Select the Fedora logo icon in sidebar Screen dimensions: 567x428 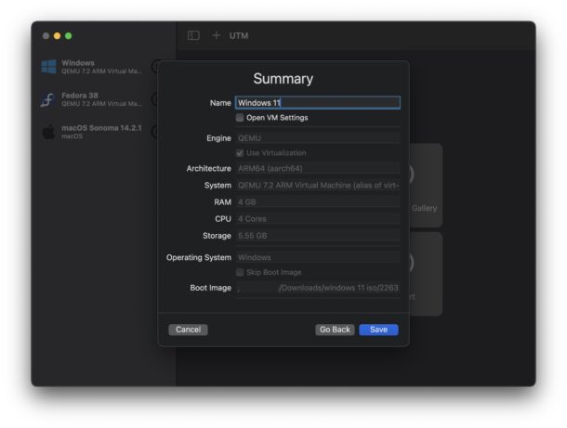pyautogui.click(x=48, y=99)
